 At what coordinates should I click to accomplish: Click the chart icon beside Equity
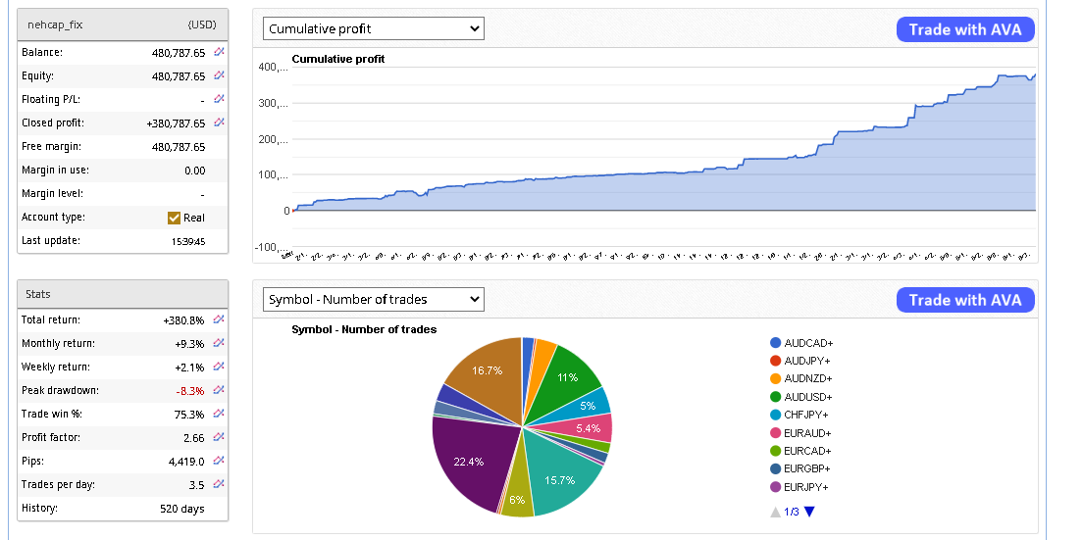click(x=219, y=75)
